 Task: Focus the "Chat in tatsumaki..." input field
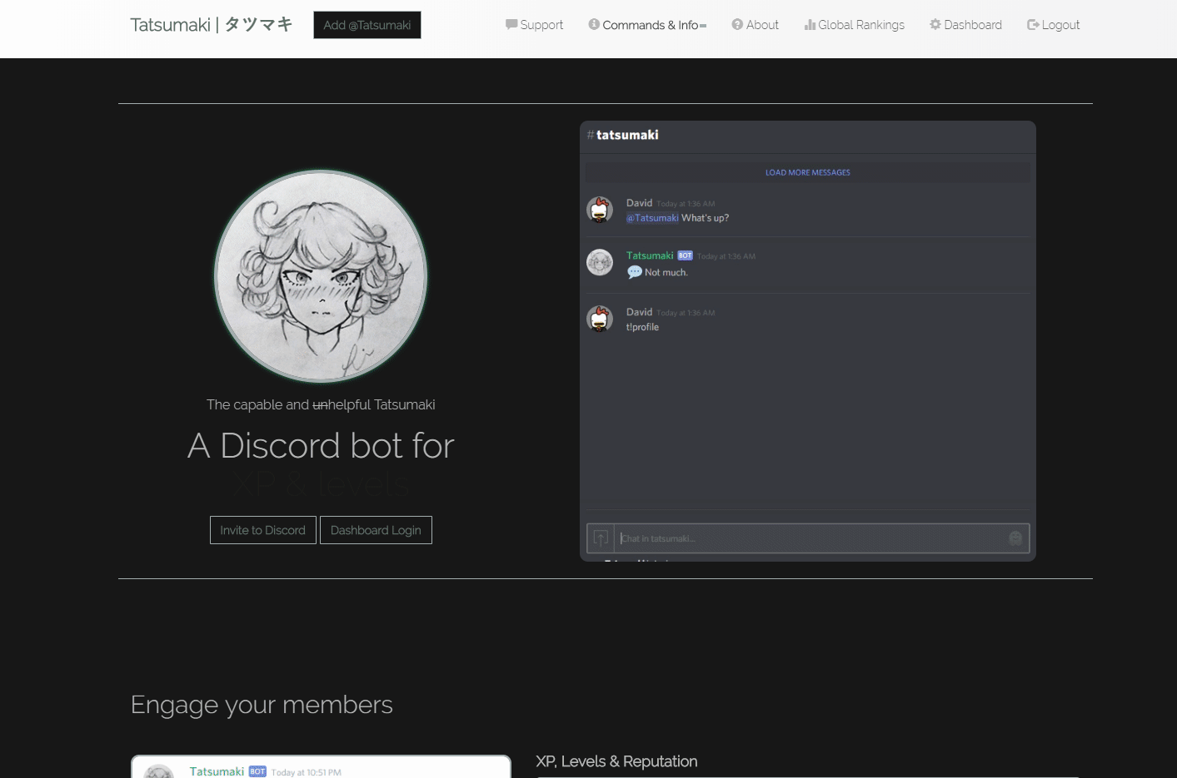(809, 538)
